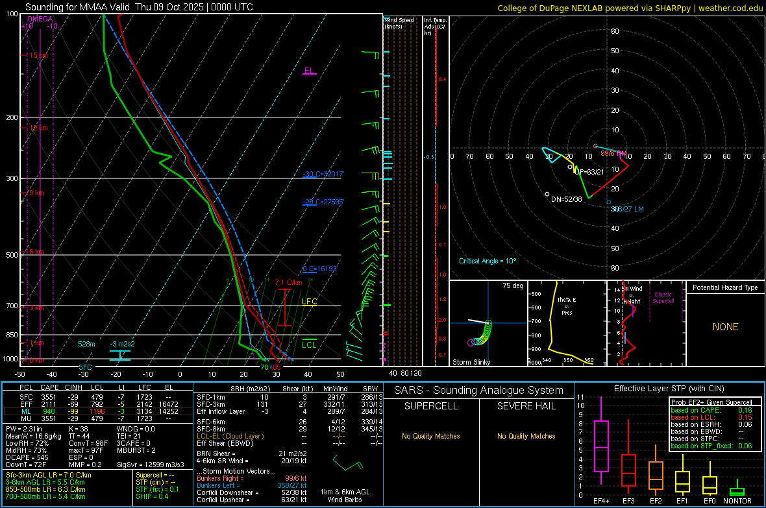Viewport: 766px width, 508px height.
Task: Click the '0 C=16193'' height label
Action: tap(320, 269)
